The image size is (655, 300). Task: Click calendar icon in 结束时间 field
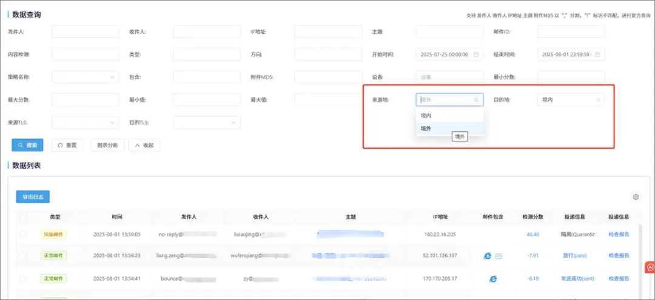(x=597, y=54)
